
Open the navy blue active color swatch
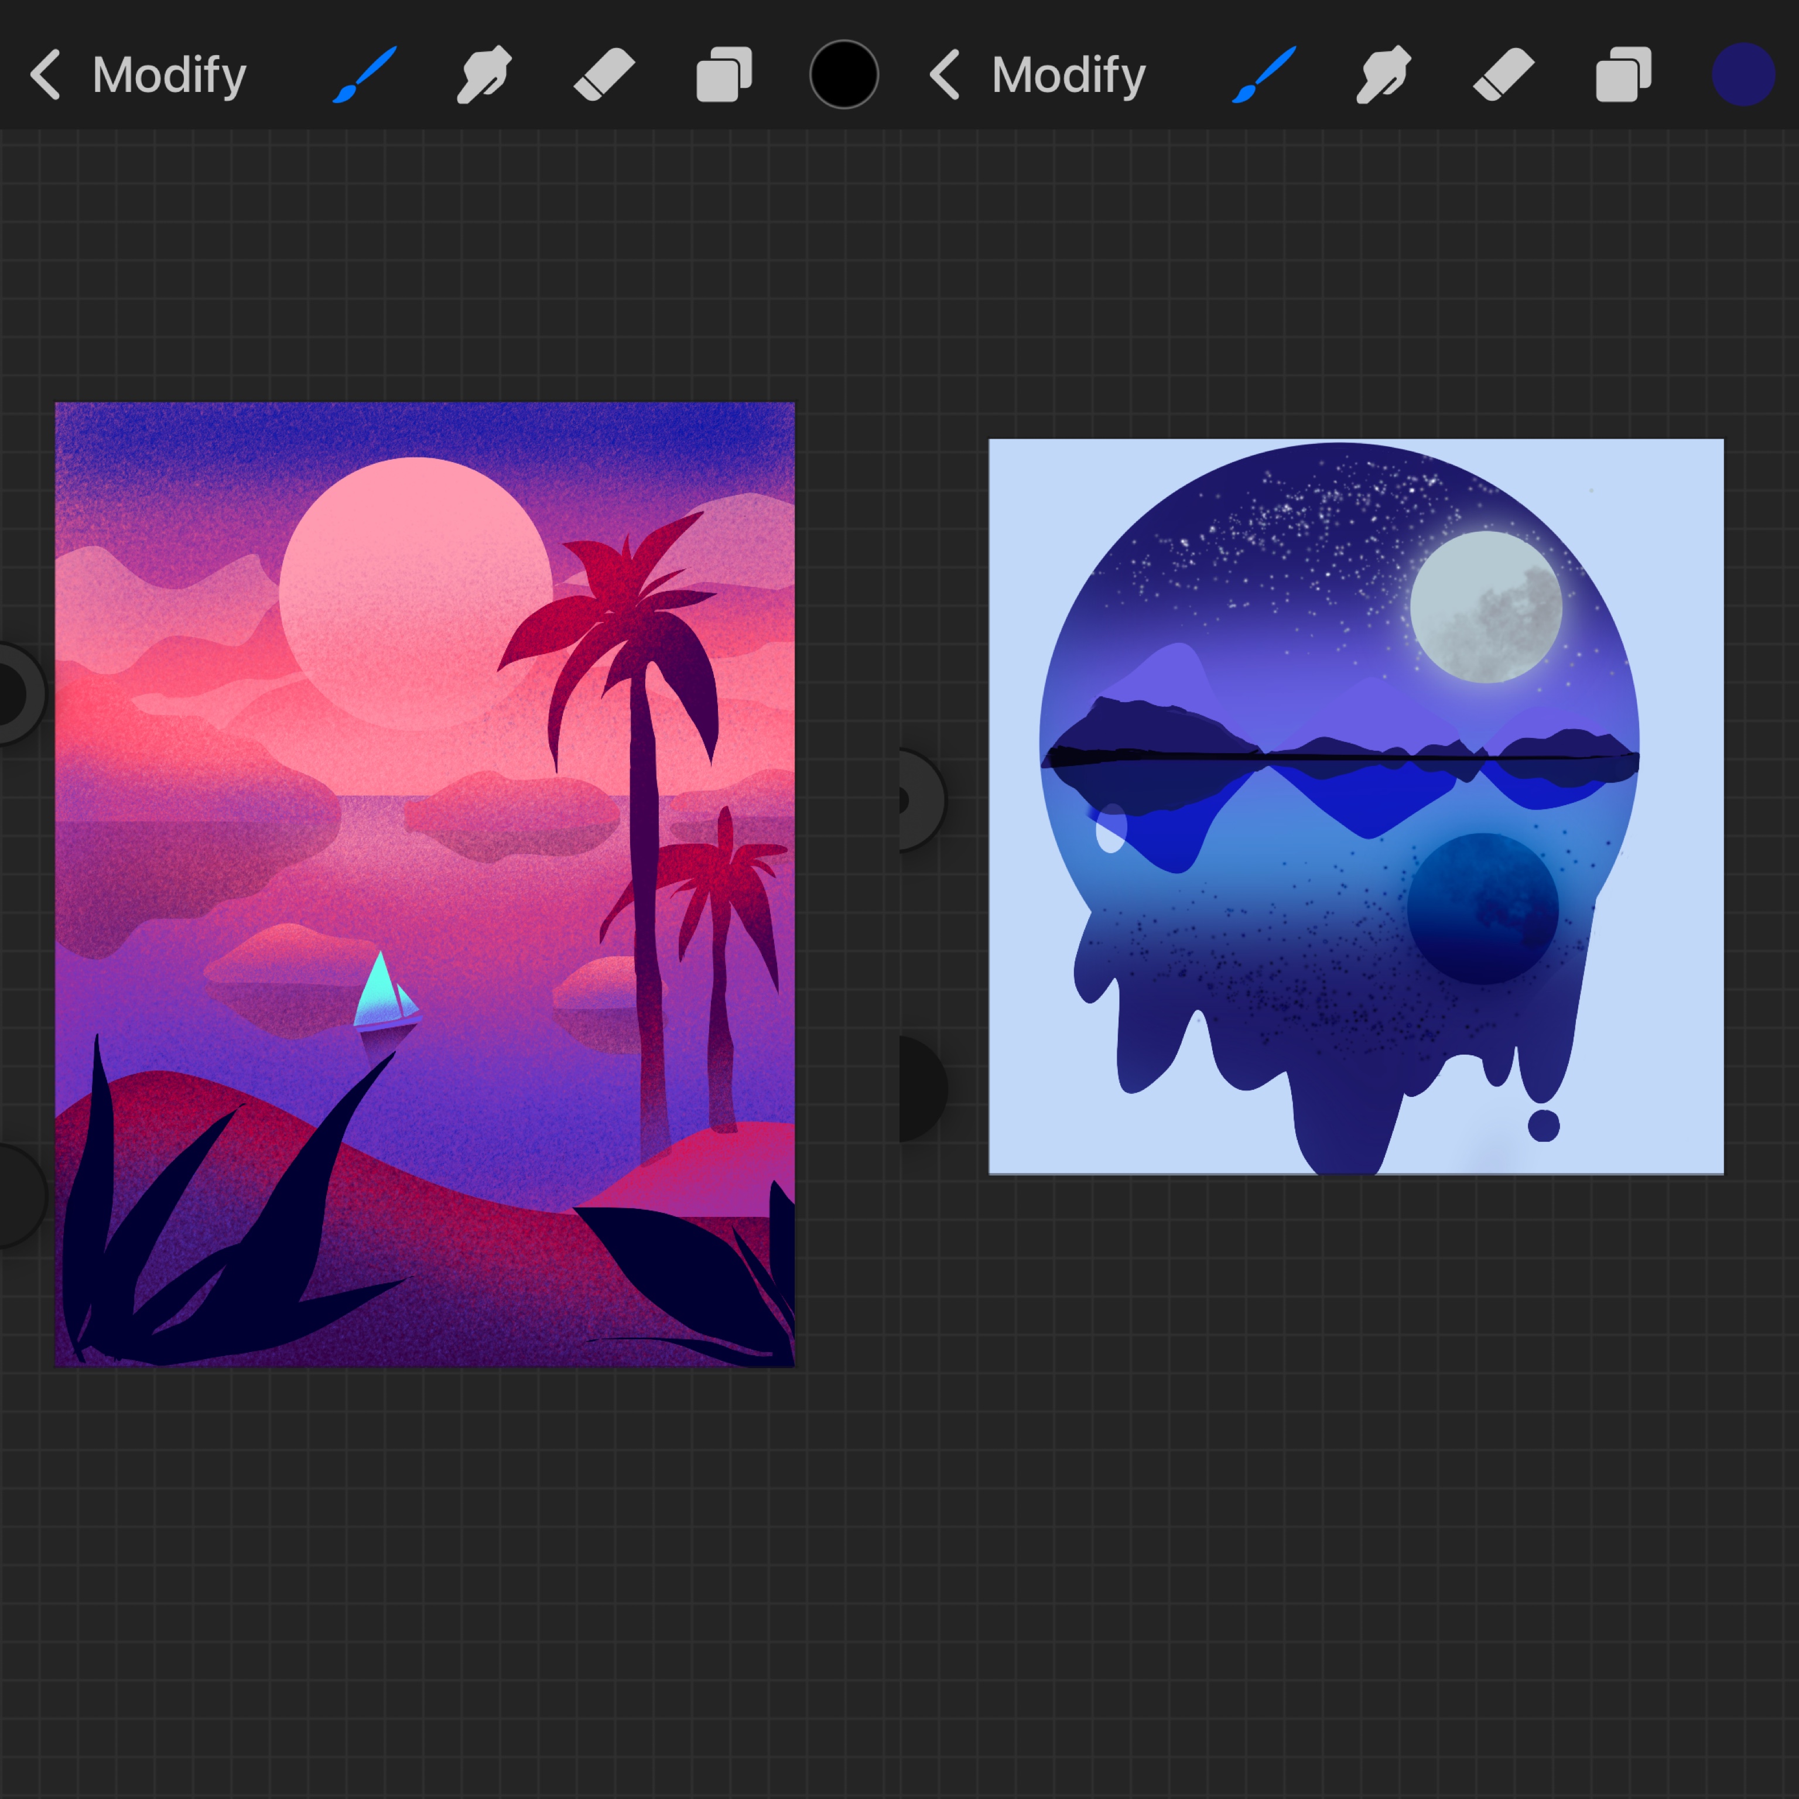(x=1743, y=74)
